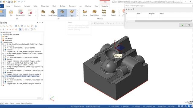Pin the Toolpaths panel
193x108 pixels.
tap(40, 22)
